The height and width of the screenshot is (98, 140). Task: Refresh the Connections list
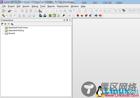pos(2,24)
